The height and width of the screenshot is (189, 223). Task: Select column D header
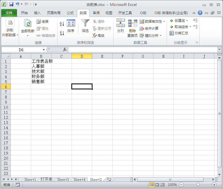point(82,56)
